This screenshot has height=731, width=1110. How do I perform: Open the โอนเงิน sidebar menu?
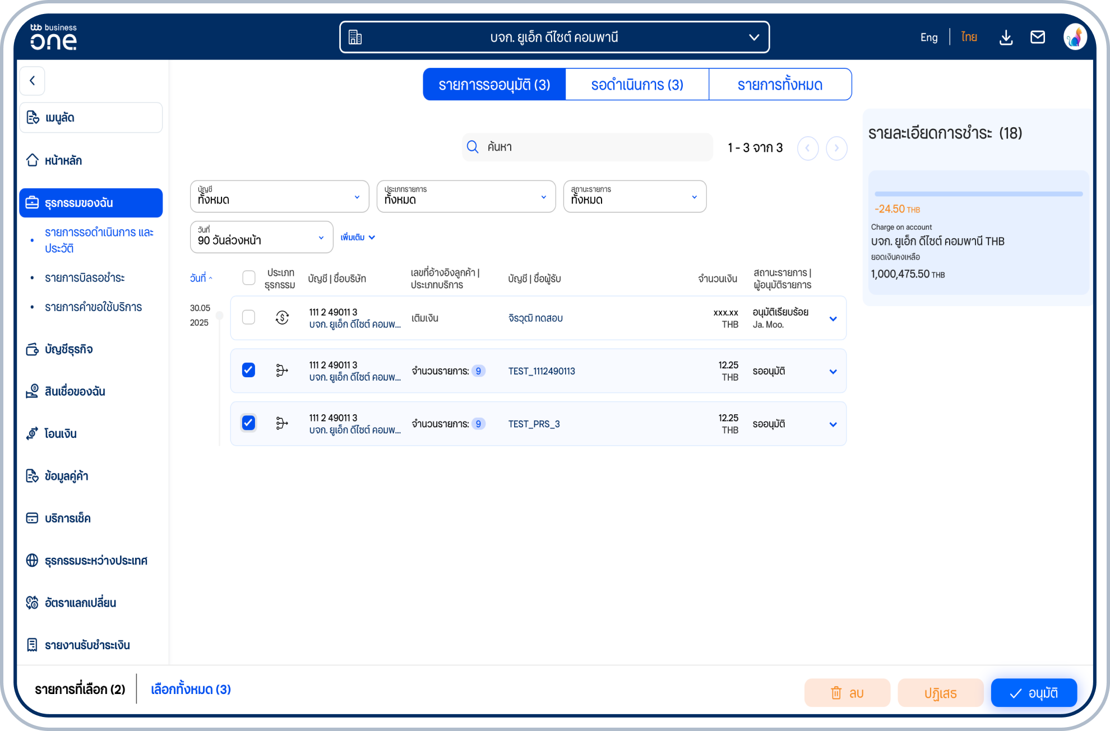[x=61, y=433]
